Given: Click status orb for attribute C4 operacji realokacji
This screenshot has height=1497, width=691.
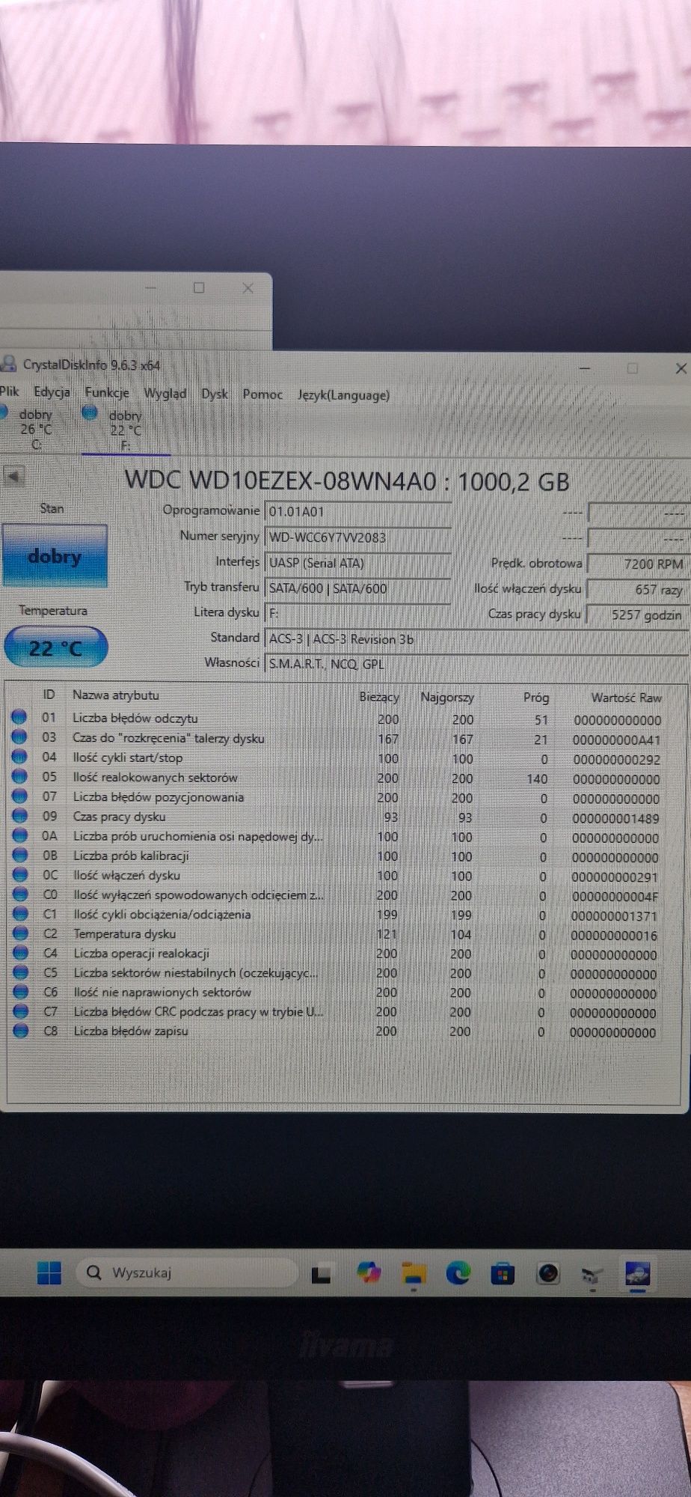Looking at the screenshot, I should click(20, 953).
